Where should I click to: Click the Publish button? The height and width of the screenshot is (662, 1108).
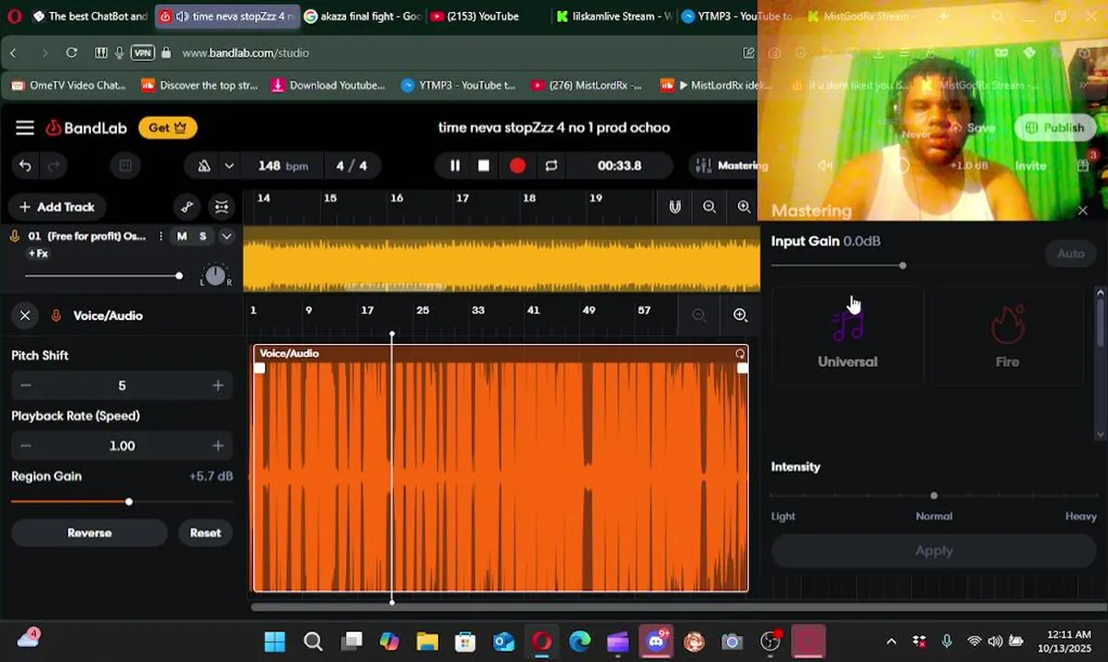(1055, 128)
